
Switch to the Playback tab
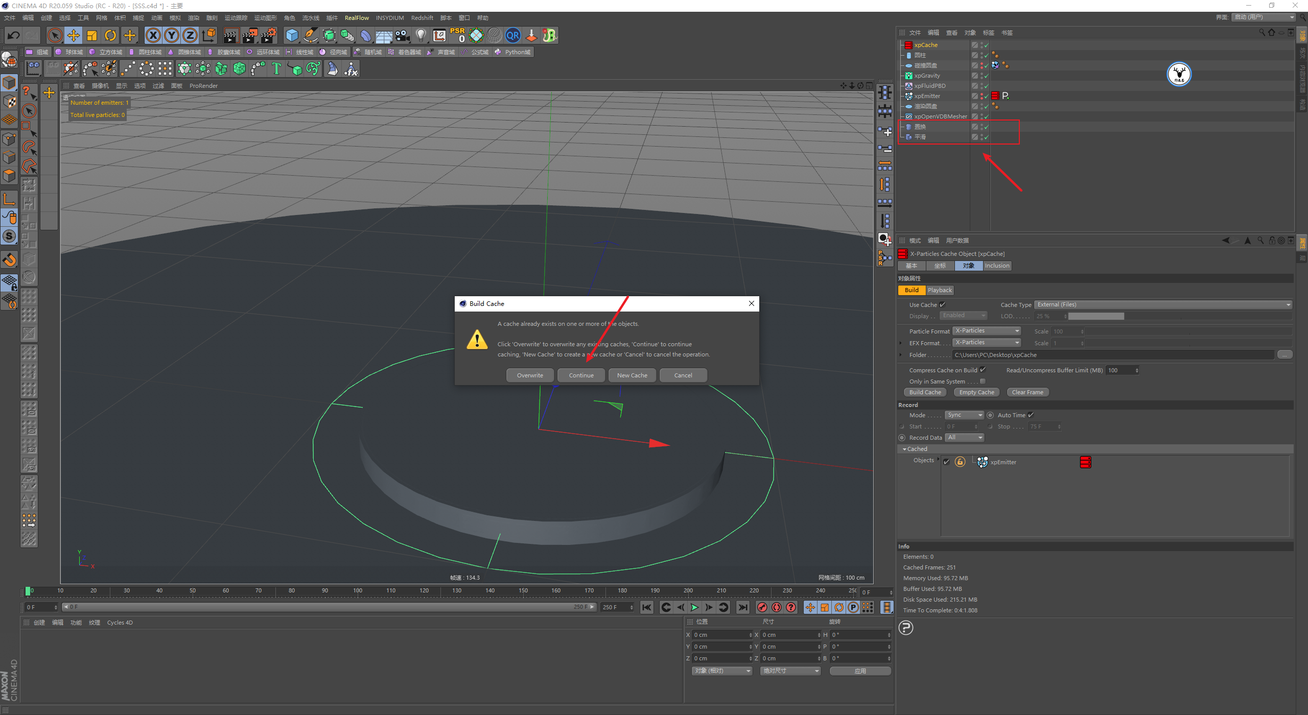tap(940, 290)
